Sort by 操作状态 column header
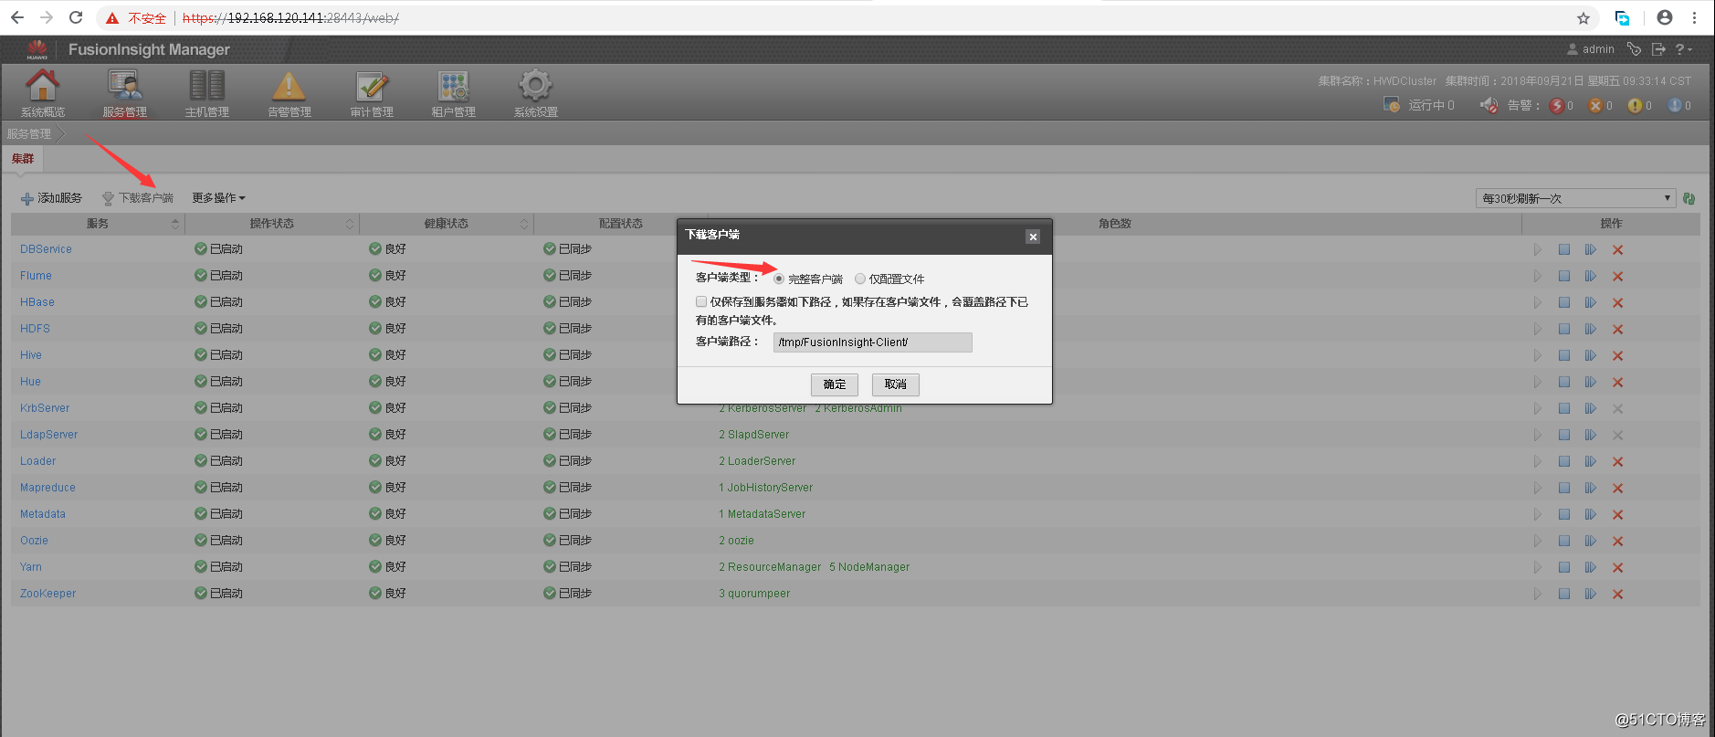The width and height of the screenshot is (1715, 737). click(x=272, y=224)
